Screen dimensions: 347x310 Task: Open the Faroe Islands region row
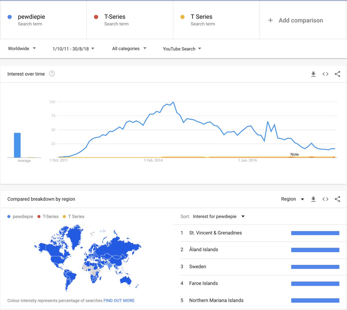260,284
